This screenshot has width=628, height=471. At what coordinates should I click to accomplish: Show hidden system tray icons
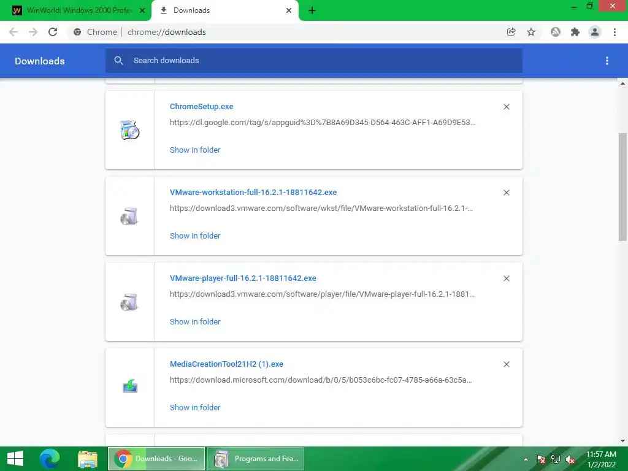pyautogui.click(x=526, y=459)
